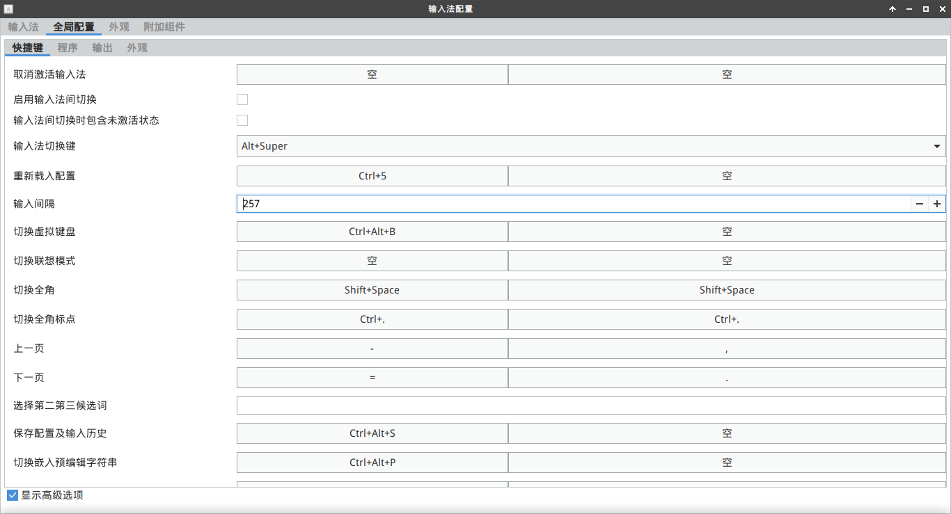This screenshot has height=514, width=951.
Task: Close the 输入法配置 window
Action: [x=942, y=9]
